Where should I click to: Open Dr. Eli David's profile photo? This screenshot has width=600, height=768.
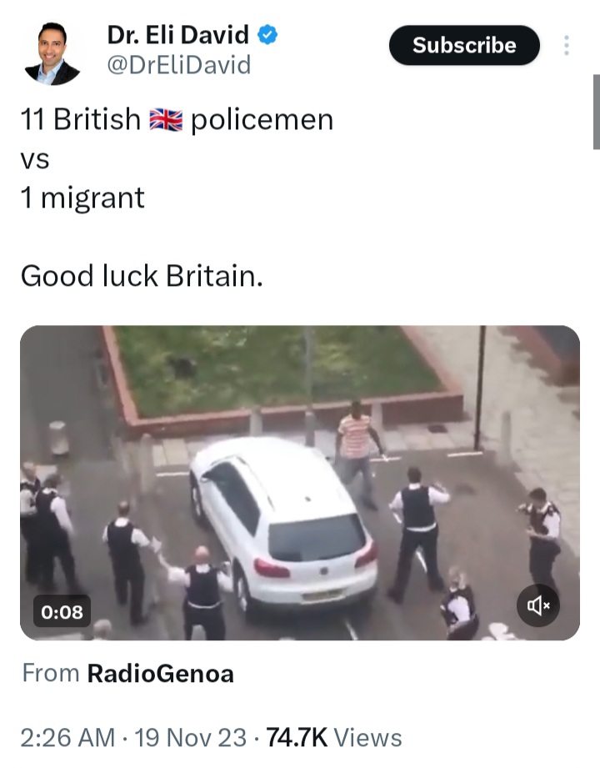click(x=52, y=53)
